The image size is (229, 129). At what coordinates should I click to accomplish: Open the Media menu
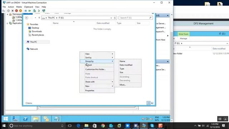[x=19, y=7]
